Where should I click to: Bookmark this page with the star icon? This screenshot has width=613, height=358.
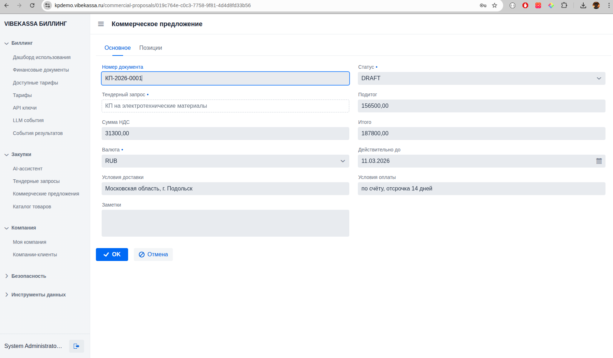click(495, 5)
